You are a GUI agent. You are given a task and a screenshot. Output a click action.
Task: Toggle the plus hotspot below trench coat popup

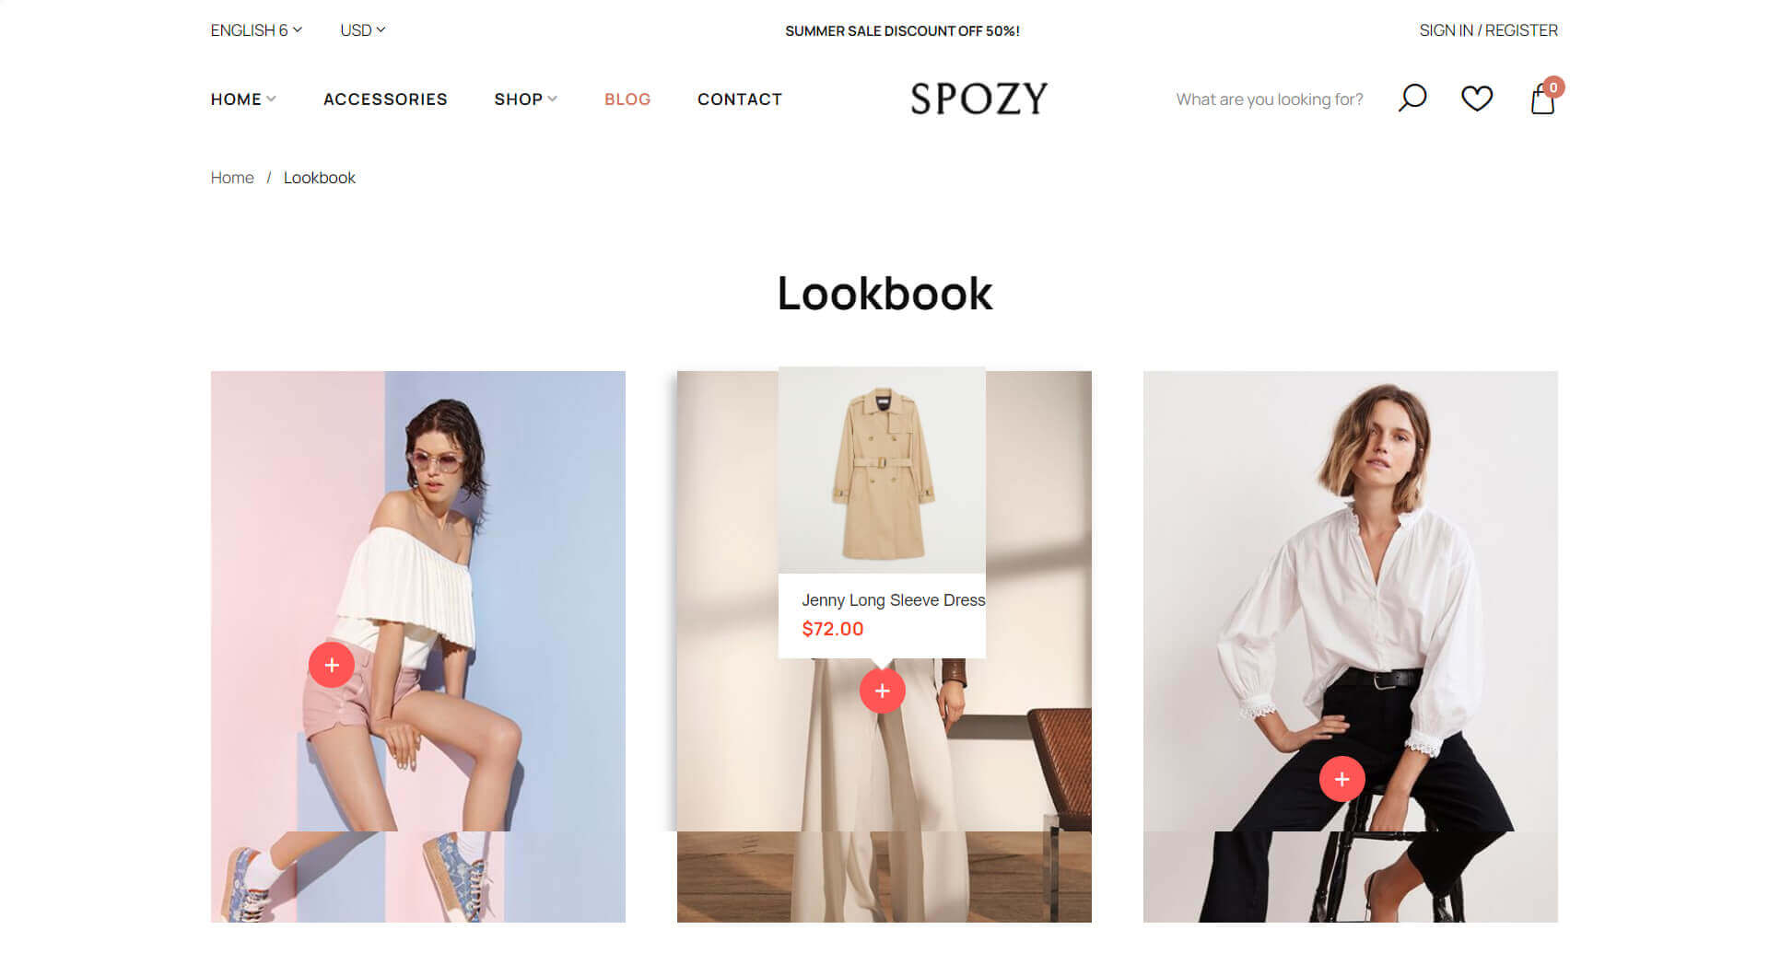[x=882, y=691]
